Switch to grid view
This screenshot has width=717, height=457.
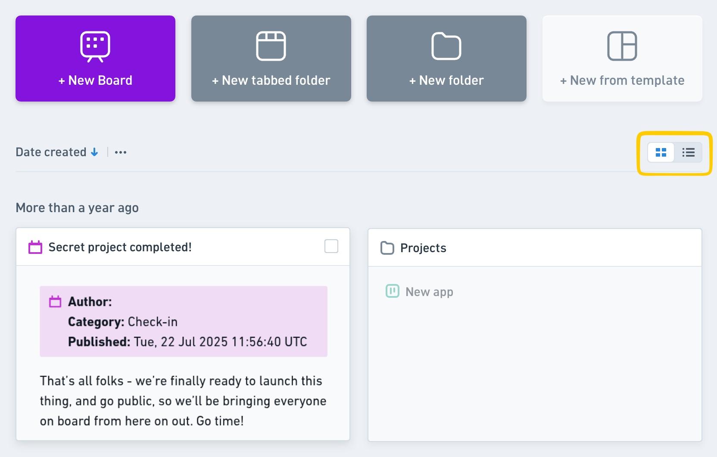pyautogui.click(x=661, y=152)
